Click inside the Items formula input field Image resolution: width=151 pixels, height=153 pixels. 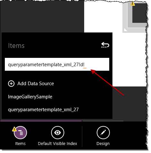point(57,64)
